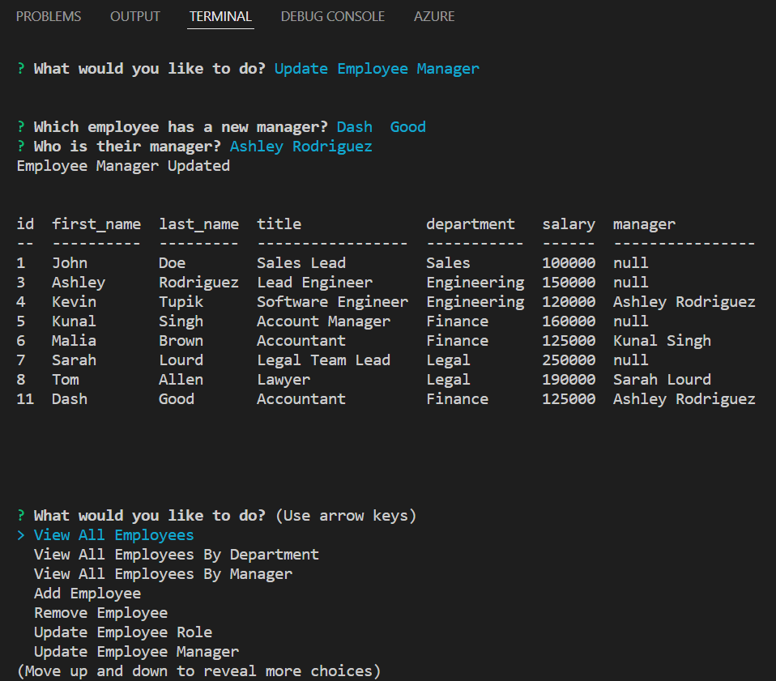Click last name Tupik
This screenshot has height=681, width=776.
(x=181, y=302)
